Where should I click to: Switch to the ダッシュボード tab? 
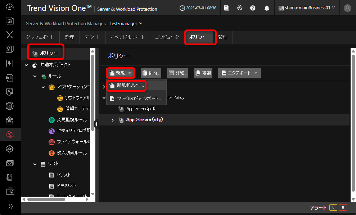[40, 37]
